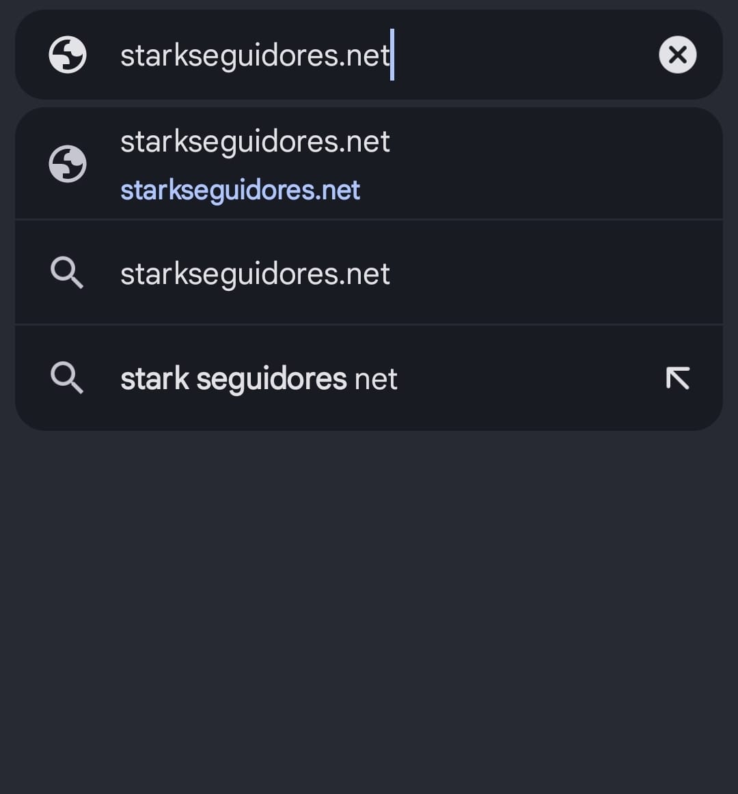Select the "stark seguidores net" search suggestion
Image resolution: width=738 pixels, height=794 pixels.
(x=258, y=379)
